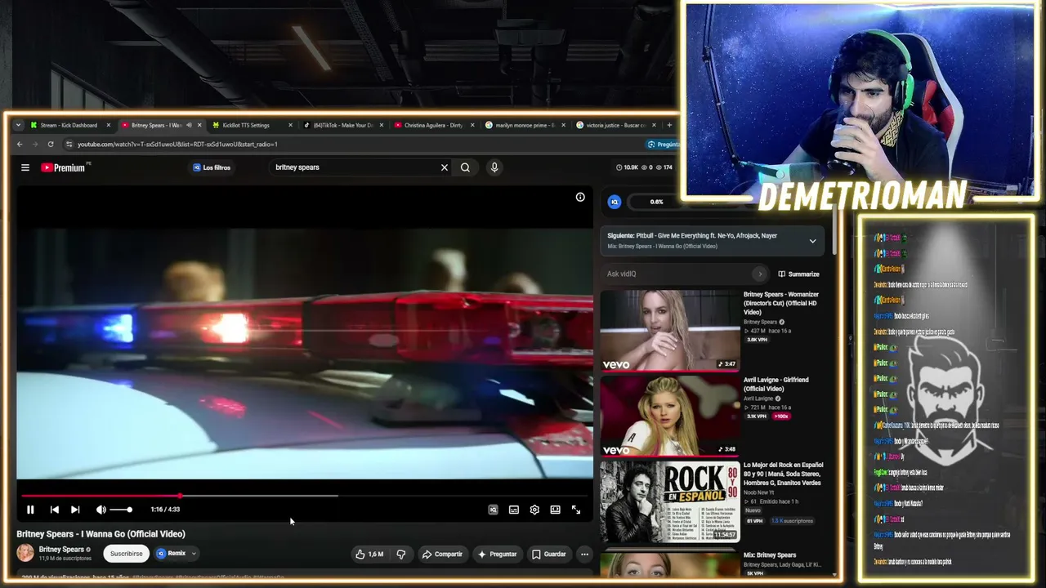
Task: Open the Lo Mejor del Rock en Español title
Action: (784, 474)
